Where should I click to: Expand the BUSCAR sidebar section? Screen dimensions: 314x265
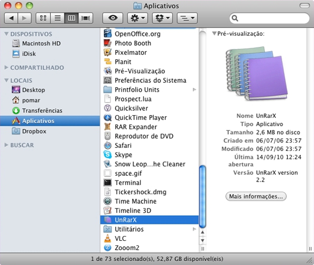click(6, 145)
